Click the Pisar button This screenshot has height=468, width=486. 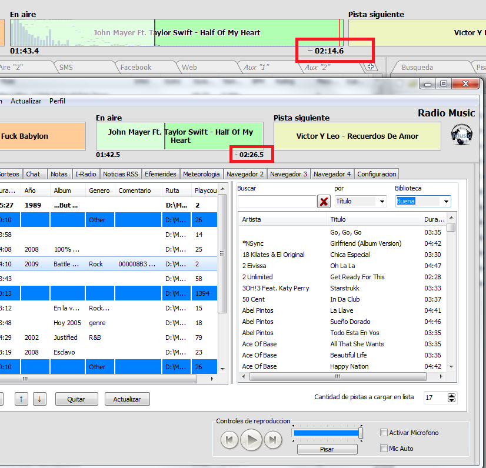tap(327, 449)
